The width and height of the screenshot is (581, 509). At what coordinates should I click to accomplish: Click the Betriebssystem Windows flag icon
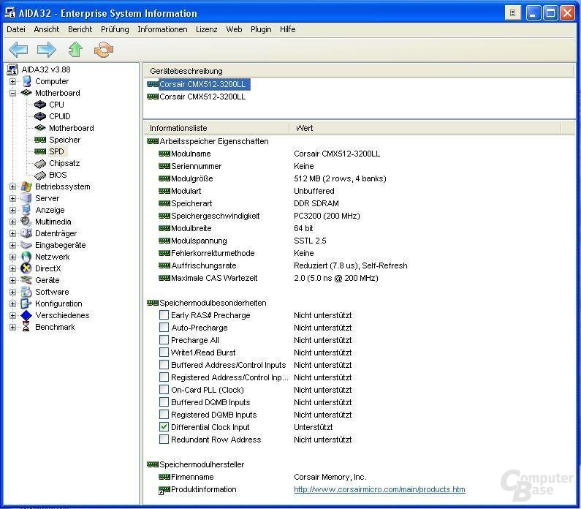coord(26,186)
